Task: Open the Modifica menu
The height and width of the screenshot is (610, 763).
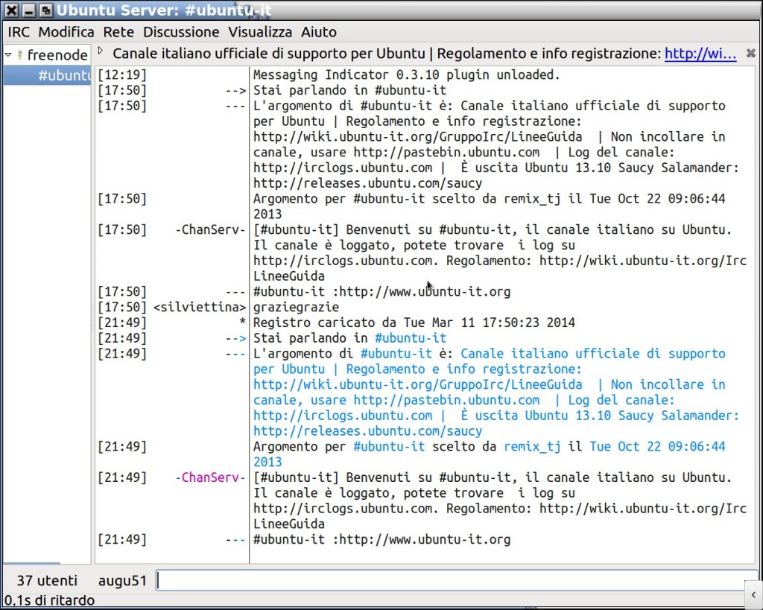Action: click(66, 32)
